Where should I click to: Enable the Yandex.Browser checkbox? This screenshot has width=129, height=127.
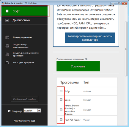tap(61, 110)
